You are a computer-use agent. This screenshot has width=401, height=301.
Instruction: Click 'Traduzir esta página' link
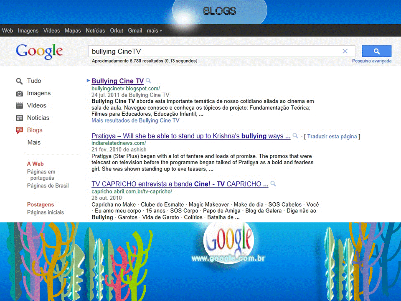click(332, 136)
